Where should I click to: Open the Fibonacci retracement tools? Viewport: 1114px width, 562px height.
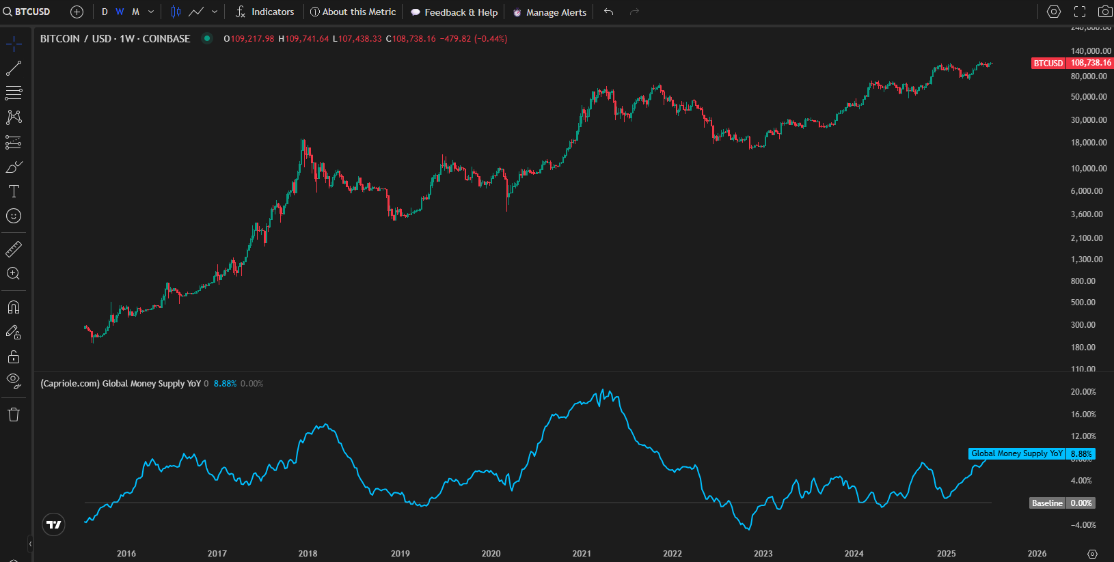click(x=14, y=93)
